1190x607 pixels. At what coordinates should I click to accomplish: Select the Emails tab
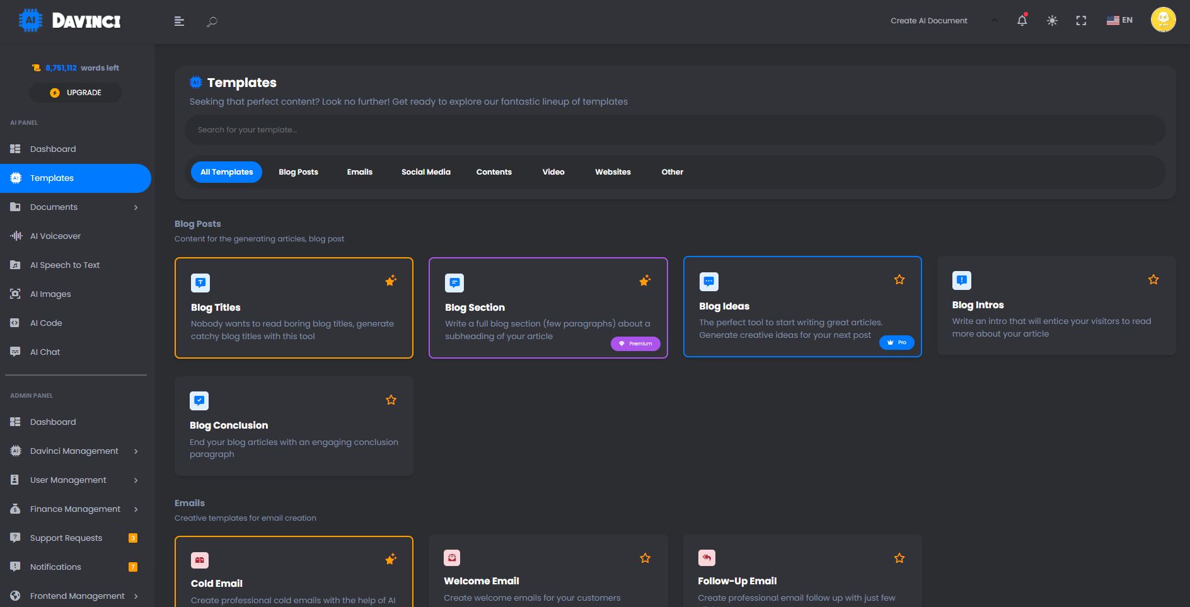[359, 172]
